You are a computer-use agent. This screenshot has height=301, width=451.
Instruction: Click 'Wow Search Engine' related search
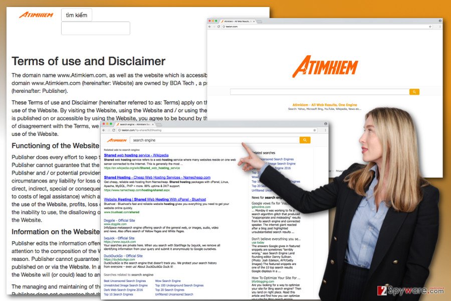pos(168,281)
